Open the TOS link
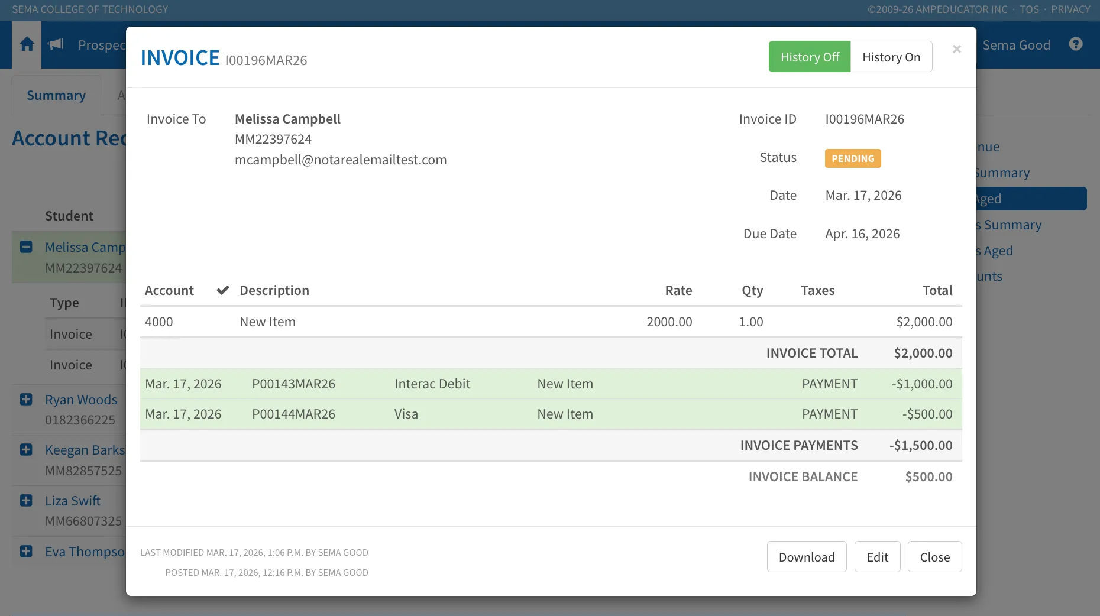 (x=1029, y=9)
